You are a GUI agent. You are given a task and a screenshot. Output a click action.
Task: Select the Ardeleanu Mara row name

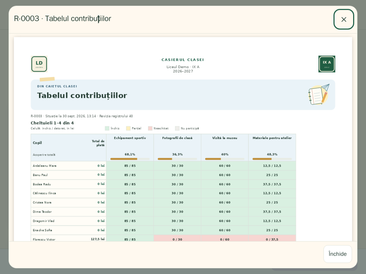tap(45, 166)
